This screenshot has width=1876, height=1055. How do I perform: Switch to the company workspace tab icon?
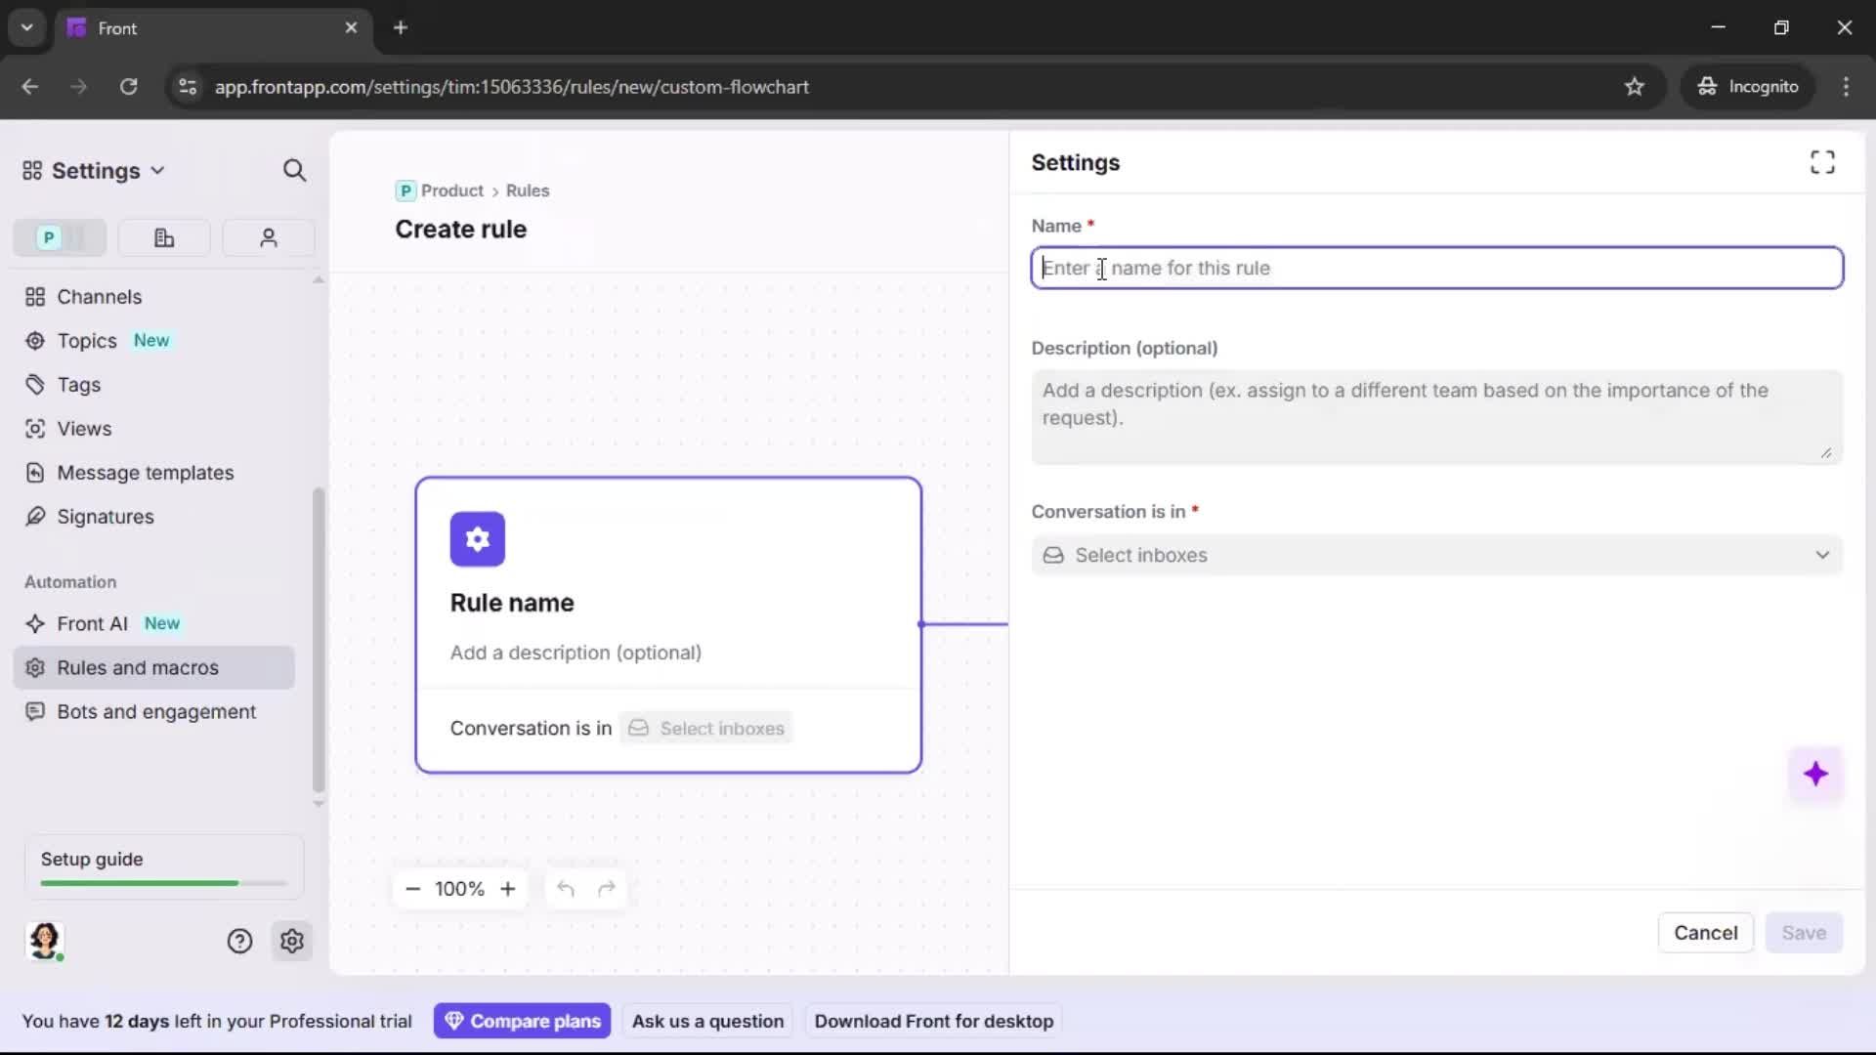tap(164, 237)
